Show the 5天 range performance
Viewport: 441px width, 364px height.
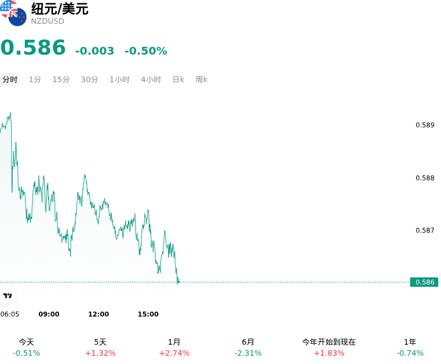point(100,347)
